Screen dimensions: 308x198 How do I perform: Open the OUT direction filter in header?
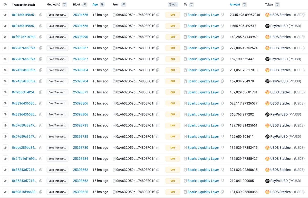tap(173, 5)
